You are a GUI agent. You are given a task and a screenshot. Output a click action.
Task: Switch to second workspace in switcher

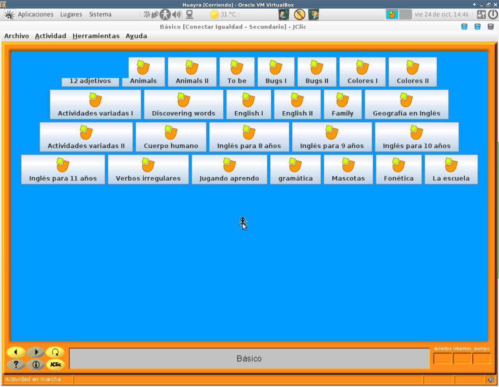click(x=405, y=15)
